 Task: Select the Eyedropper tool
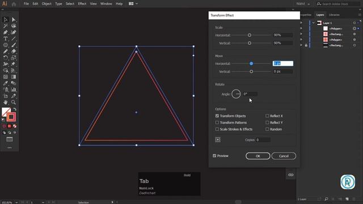click(6, 83)
